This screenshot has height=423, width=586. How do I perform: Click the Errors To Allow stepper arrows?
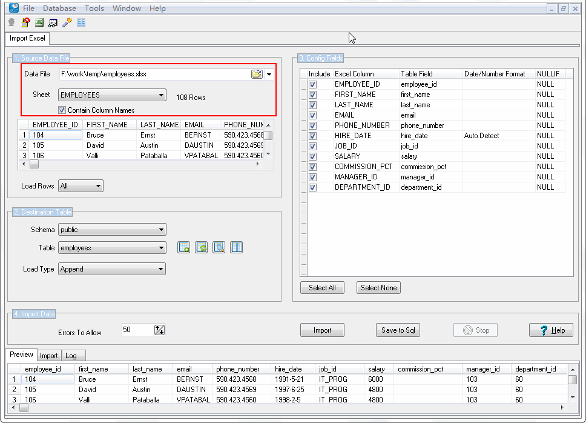point(159,330)
